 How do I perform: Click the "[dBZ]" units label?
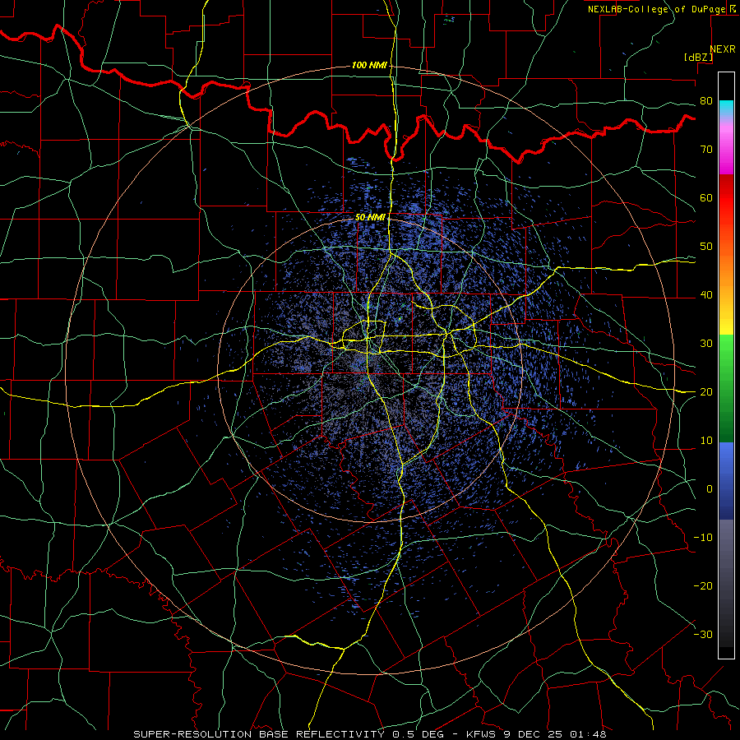coord(698,57)
